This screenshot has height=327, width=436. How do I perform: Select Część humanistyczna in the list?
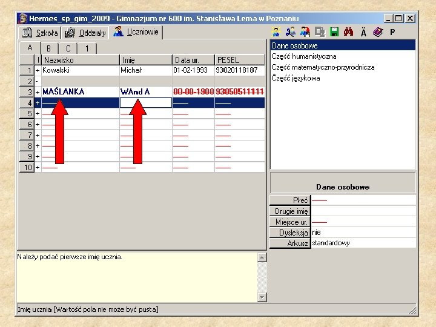tap(343, 56)
